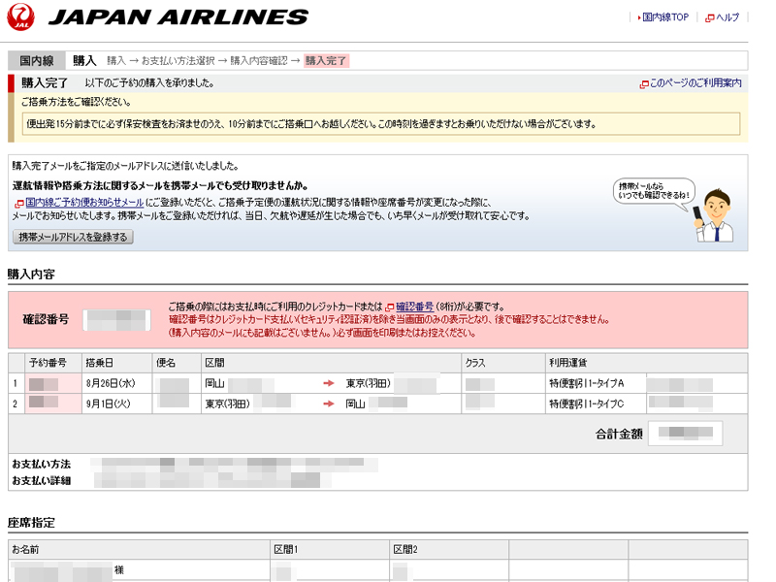Click 特便割引1-タイプA fare text
Viewport: 776px width, 582px height.
(x=587, y=383)
